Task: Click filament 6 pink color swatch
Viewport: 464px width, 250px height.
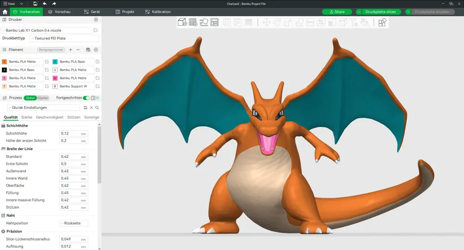Action: [55, 78]
